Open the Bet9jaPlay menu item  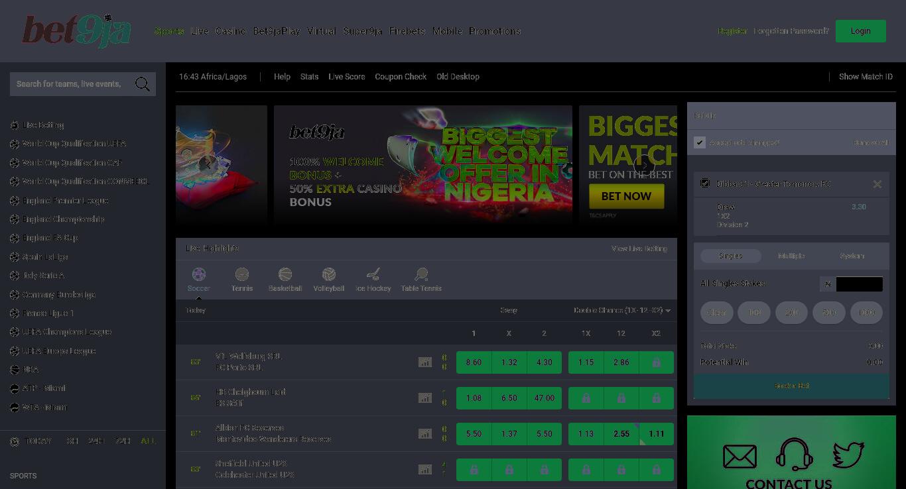click(277, 31)
